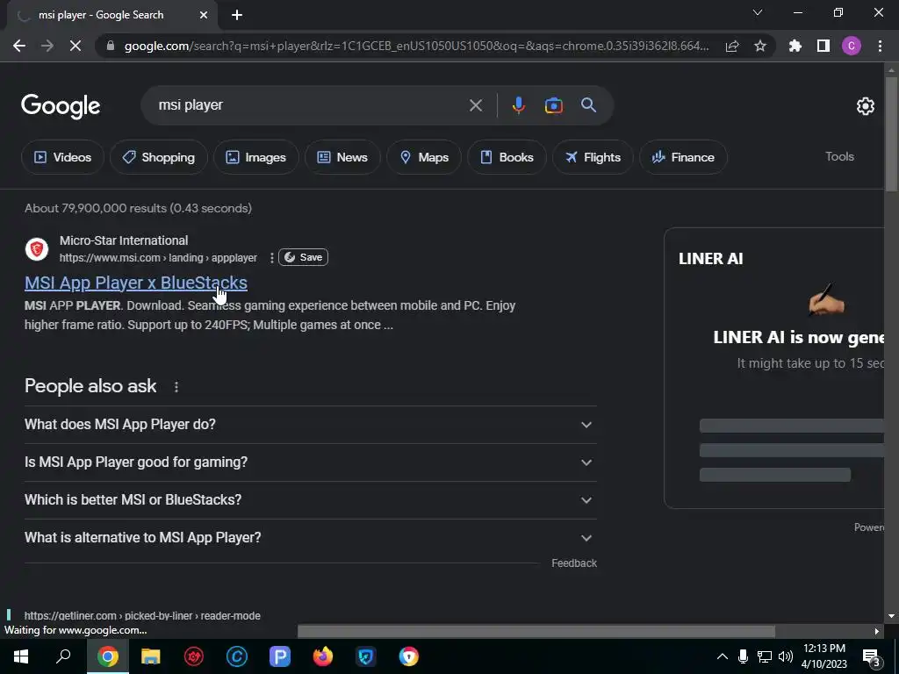Open the three-dot menu beside the msi.com URL
899x674 pixels.
coord(271,258)
